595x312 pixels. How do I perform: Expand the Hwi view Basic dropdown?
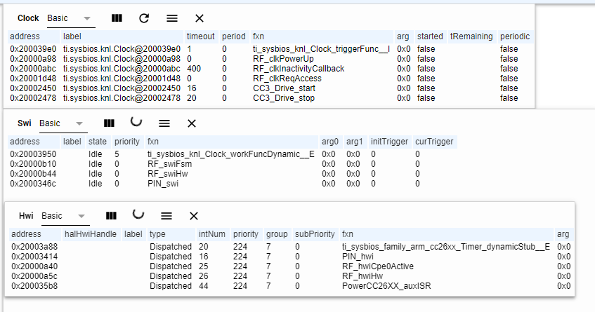point(64,216)
